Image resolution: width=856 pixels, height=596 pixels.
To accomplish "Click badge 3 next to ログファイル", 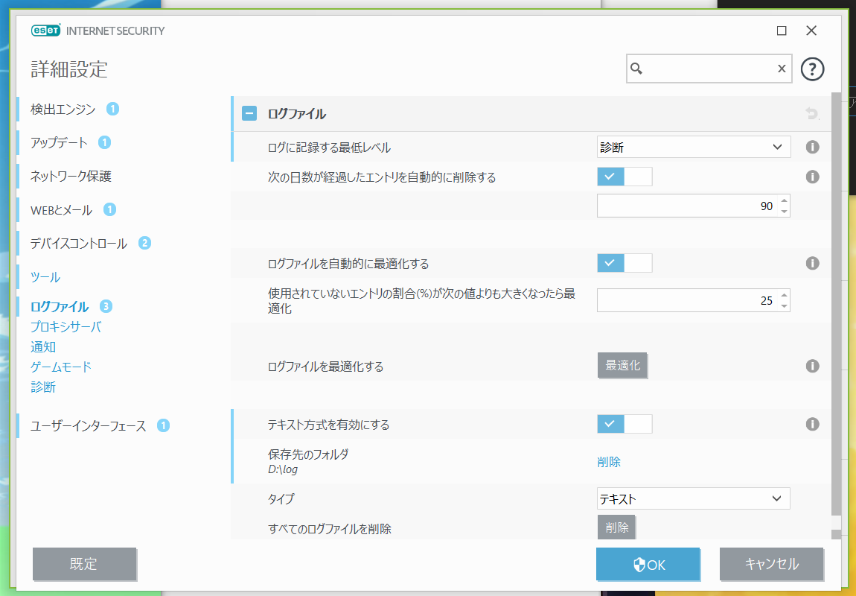I will click(x=106, y=306).
